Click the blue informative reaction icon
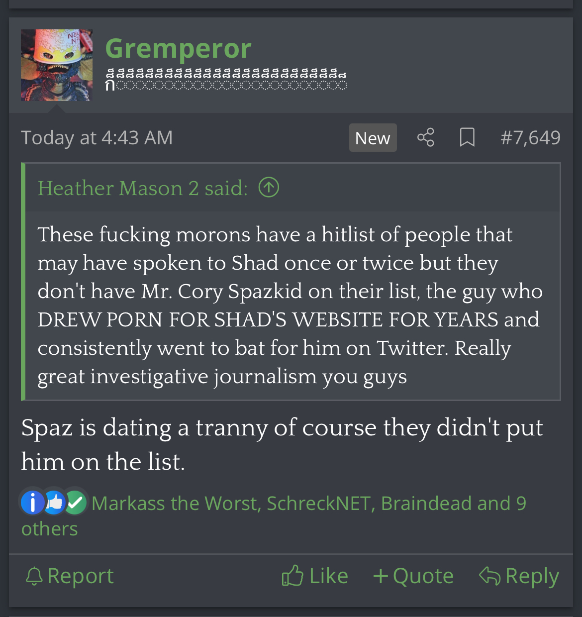This screenshot has width=582, height=617. coord(33,503)
